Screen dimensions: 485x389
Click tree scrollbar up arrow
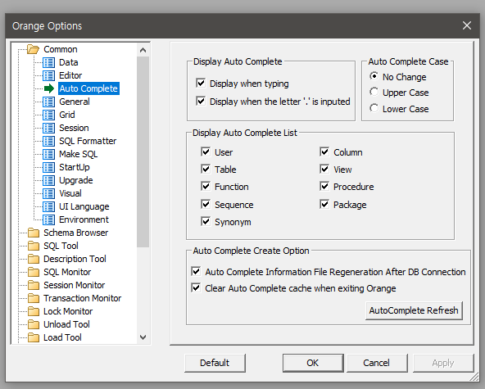click(x=143, y=50)
